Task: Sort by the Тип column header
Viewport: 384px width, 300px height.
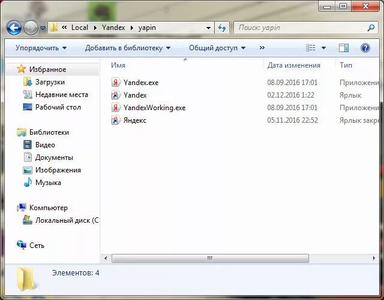Action: coord(346,65)
